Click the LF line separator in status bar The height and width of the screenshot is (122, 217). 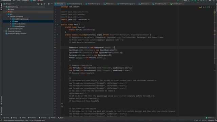pos(200,120)
